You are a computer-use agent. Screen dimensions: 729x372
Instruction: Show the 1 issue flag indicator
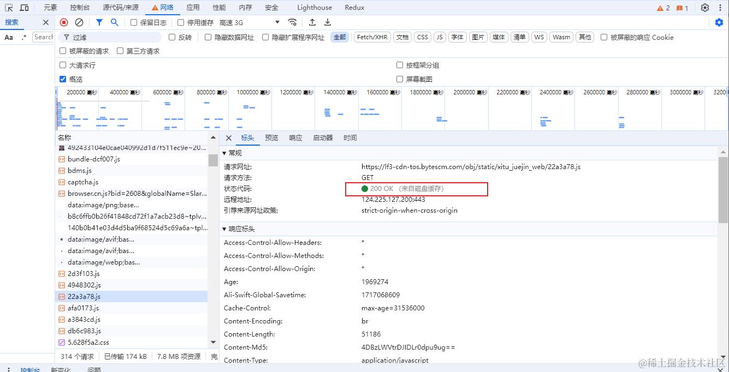click(682, 8)
